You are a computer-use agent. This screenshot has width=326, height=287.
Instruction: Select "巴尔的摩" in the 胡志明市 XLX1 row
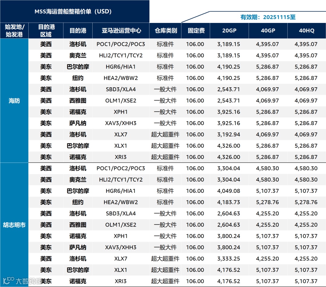click(78, 270)
